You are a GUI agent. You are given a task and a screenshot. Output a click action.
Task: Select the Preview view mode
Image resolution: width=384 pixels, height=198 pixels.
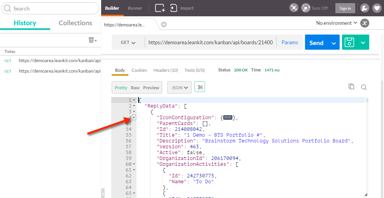coord(151,88)
